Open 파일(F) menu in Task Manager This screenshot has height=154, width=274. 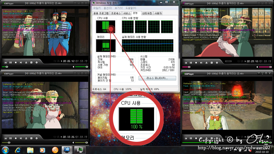click(97, 8)
